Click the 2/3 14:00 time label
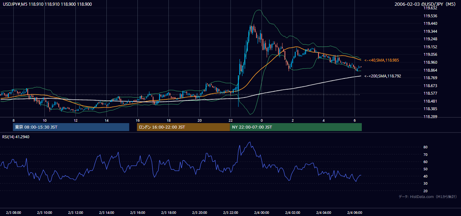 [x=106, y=212]
